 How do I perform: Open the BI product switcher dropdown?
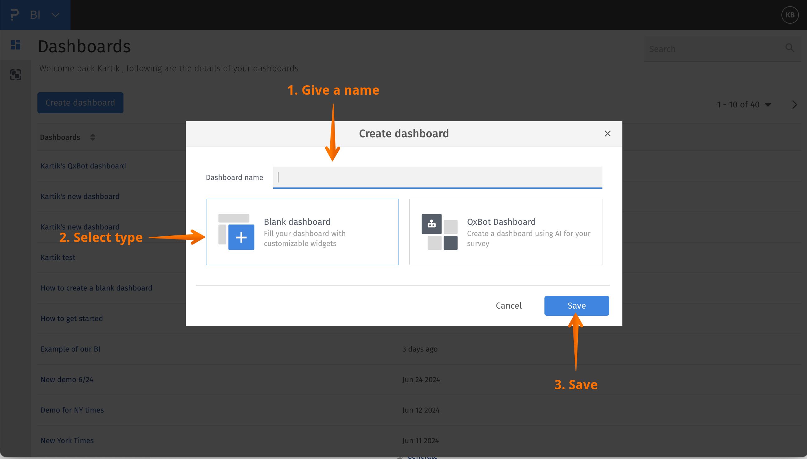pyautogui.click(x=55, y=15)
